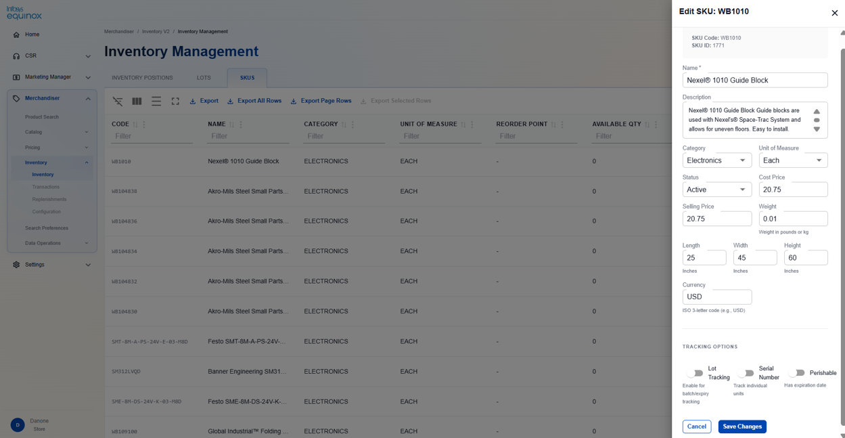
Task: Expand the Catalog submenu
Action: coord(87,132)
